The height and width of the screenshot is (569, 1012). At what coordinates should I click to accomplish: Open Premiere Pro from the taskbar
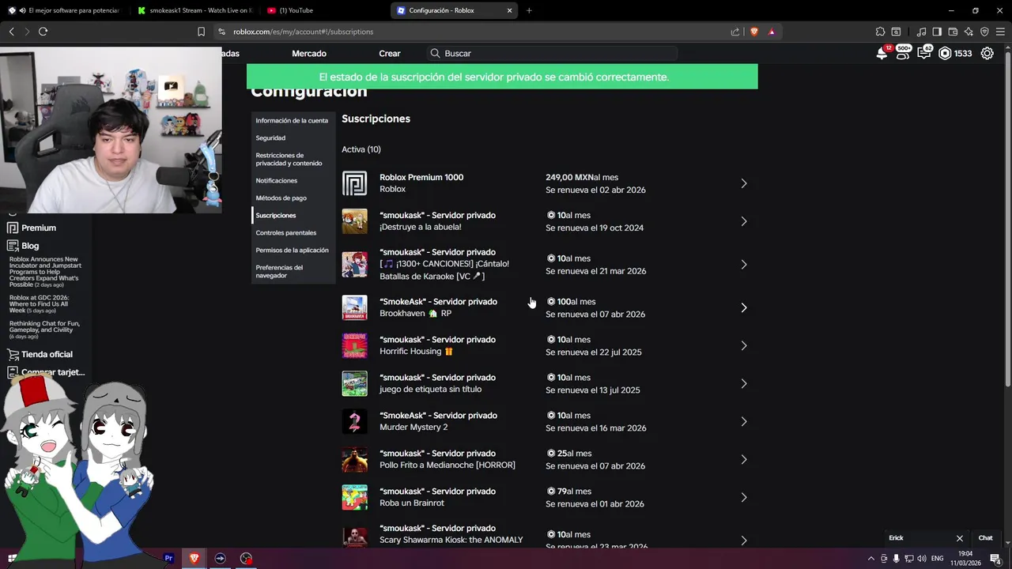pos(168,558)
